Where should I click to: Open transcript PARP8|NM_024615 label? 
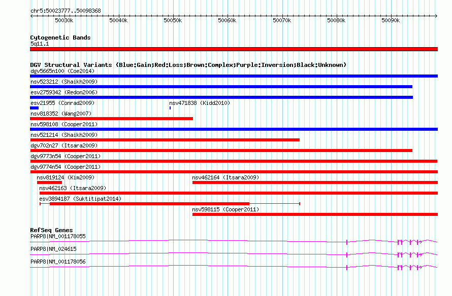click(53, 249)
